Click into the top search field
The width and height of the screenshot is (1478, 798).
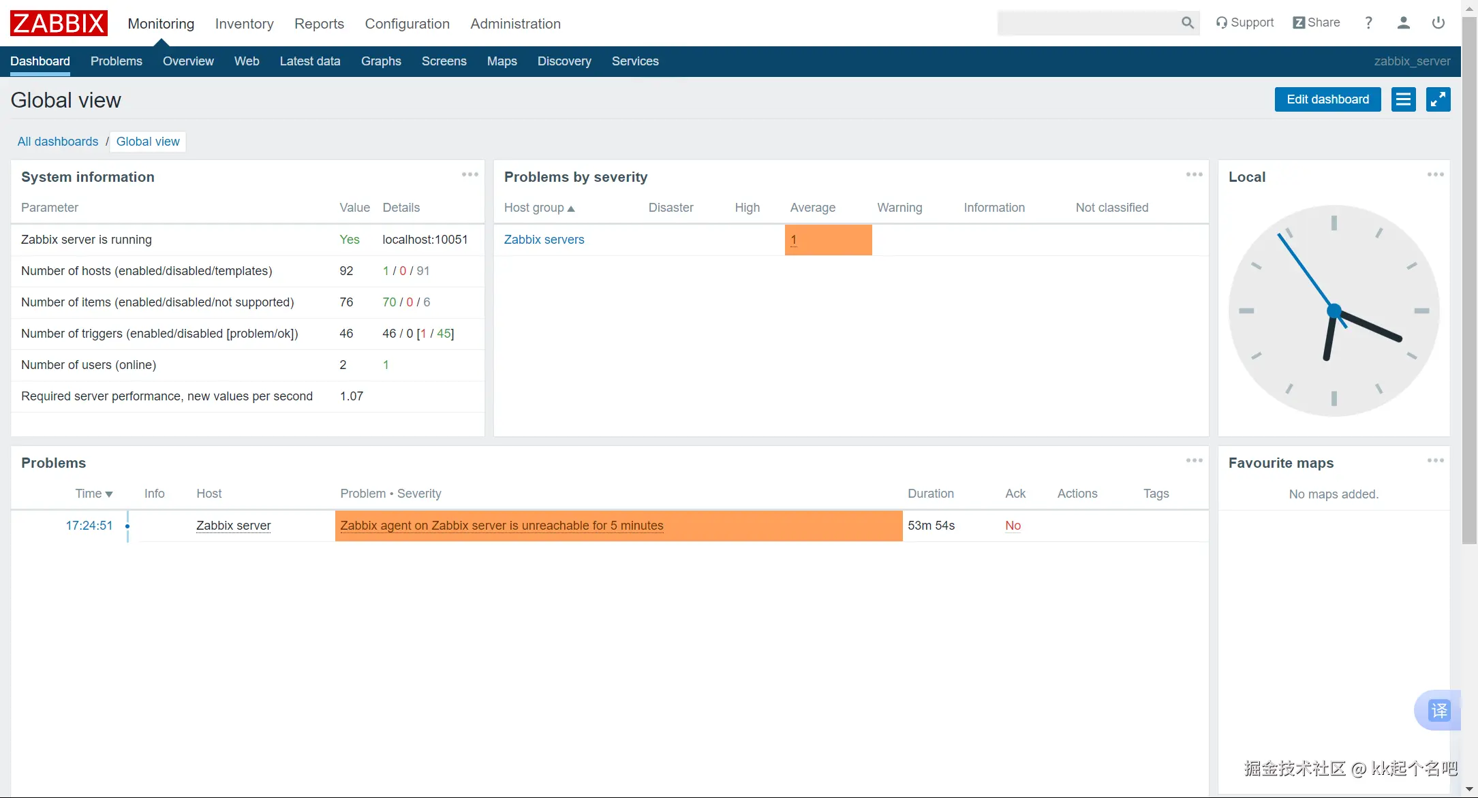click(x=1087, y=23)
